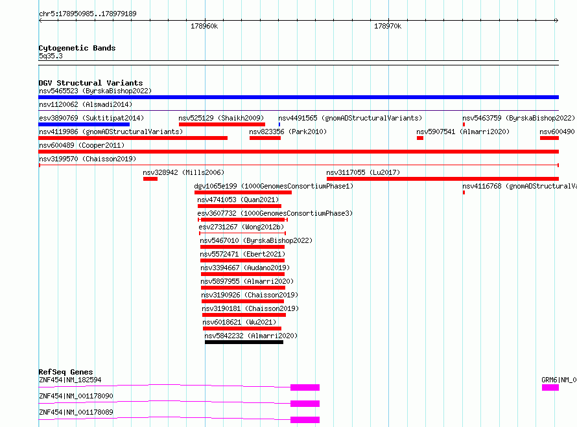
Task: Click esv2731267 (Wong2012b) label
Action: point(242,227)
